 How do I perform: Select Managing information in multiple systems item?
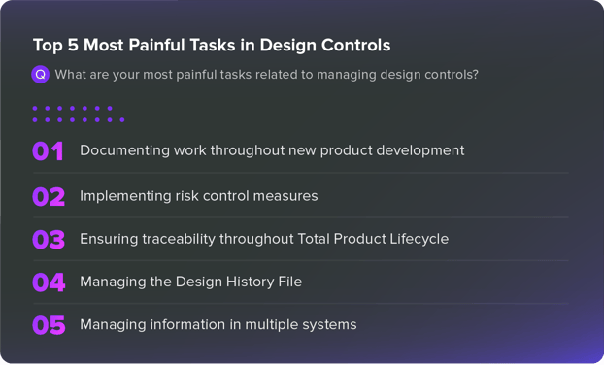click(x=218, y=324)
